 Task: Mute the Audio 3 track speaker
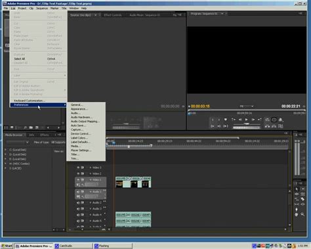[x=78, y=209]
